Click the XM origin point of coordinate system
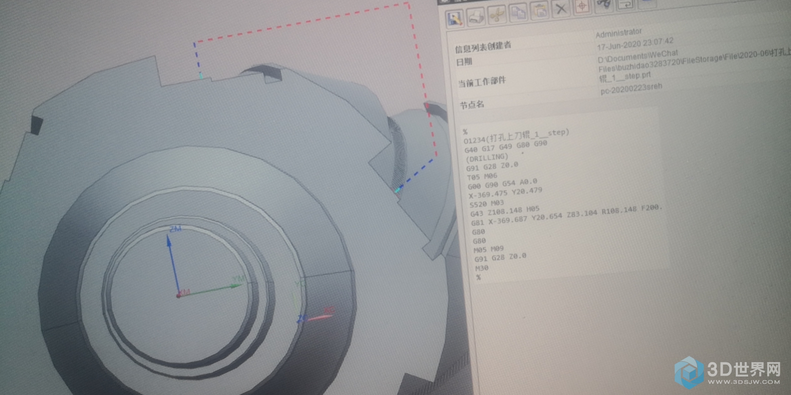 (x=179, y=295)
